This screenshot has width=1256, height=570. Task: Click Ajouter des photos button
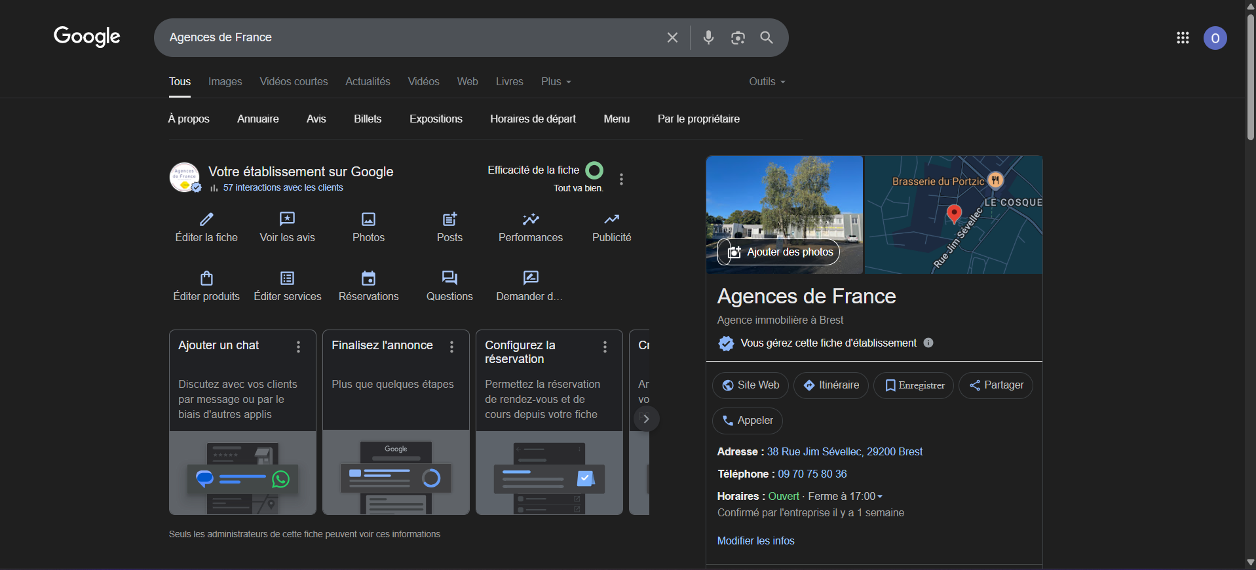pos(779,252)
